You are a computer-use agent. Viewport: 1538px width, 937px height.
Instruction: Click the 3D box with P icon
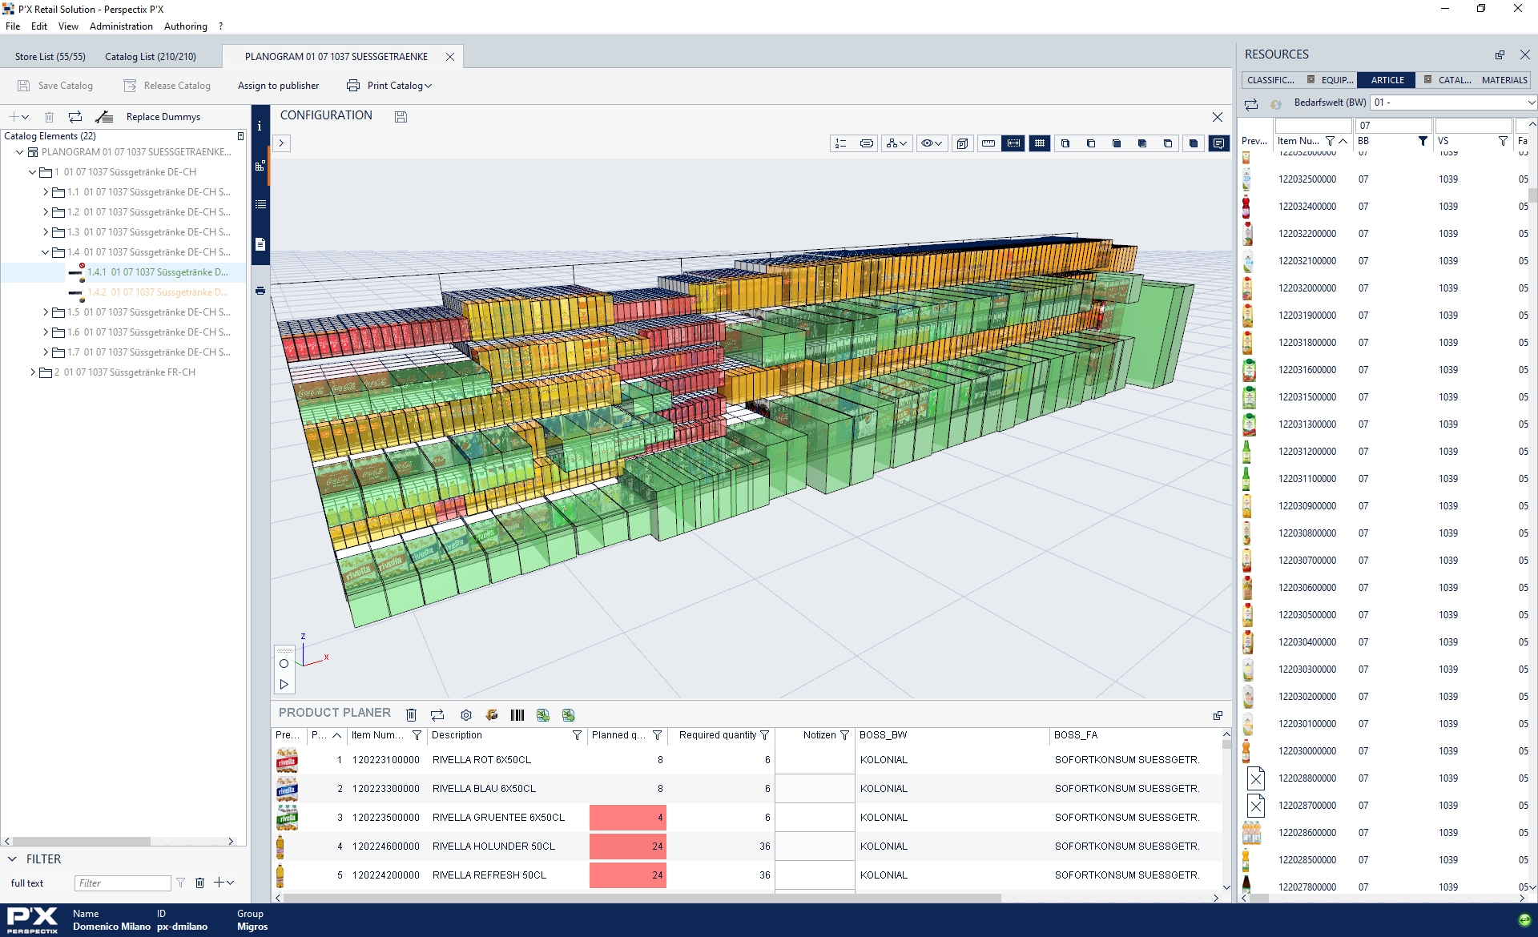tap(963, 143)
